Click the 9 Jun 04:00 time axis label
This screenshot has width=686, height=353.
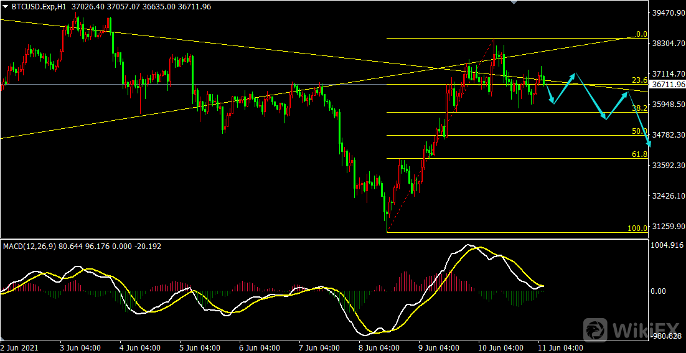(x=439, y=347)
